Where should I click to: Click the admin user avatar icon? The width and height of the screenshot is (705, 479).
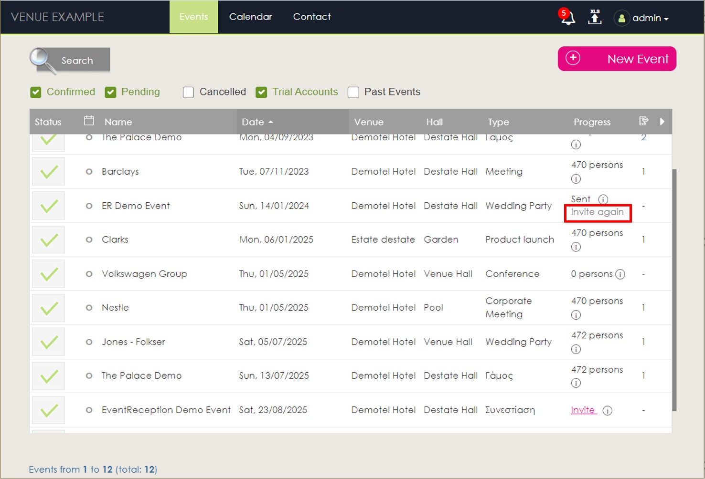coord(621,18)
